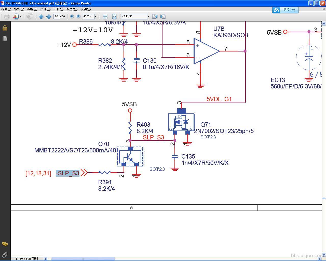Screen dimensions: 326x261
Task: Expand the zoom percentage dropdown arrow
Action: 96,16
